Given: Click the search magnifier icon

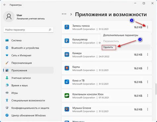Looking at the screenshot, I should [50, 30].
